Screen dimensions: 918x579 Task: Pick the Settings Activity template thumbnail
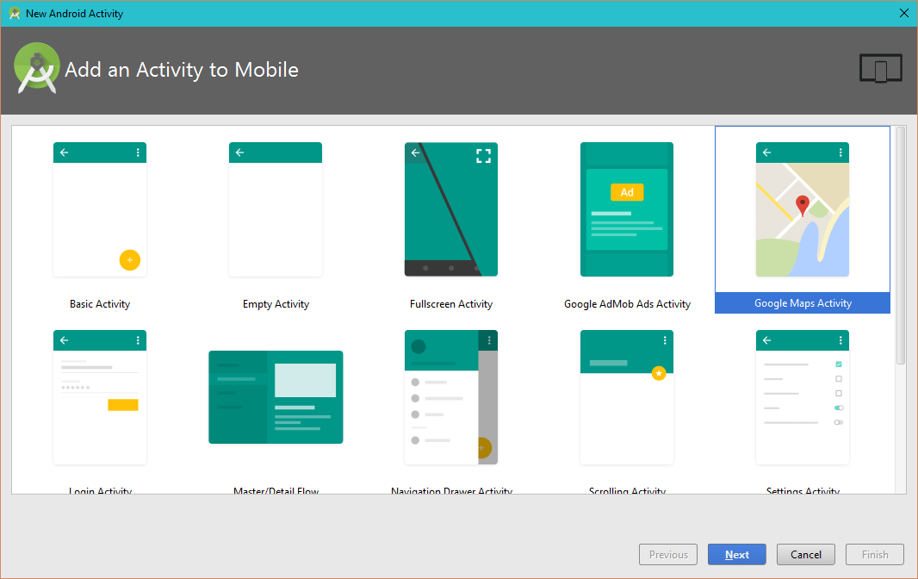click(x=802, y=396)
